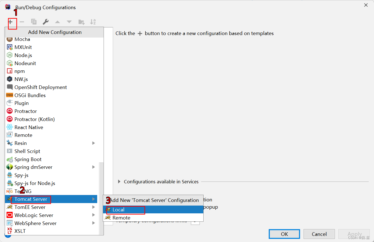Select the Resin entry text
Image resolution: width=374 pixels, height=242 pixels.
pyautogui.click(x=21, y=143)
